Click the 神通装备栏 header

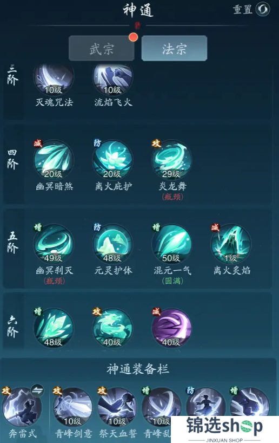pos(138,369)
